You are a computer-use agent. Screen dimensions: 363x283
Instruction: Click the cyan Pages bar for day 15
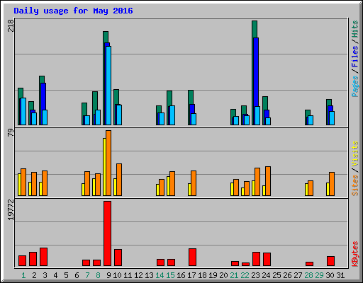(172, 115)
